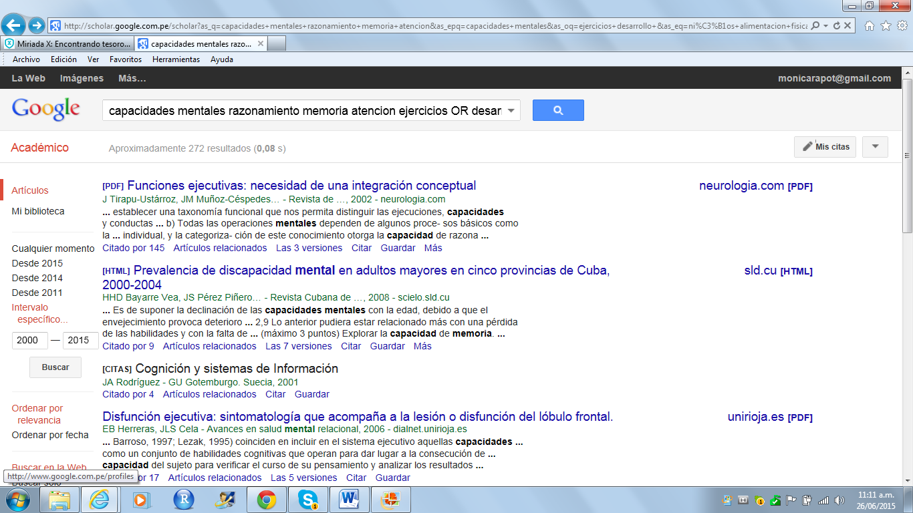
Task: Open the Google logo homepage
Action: 46,110
